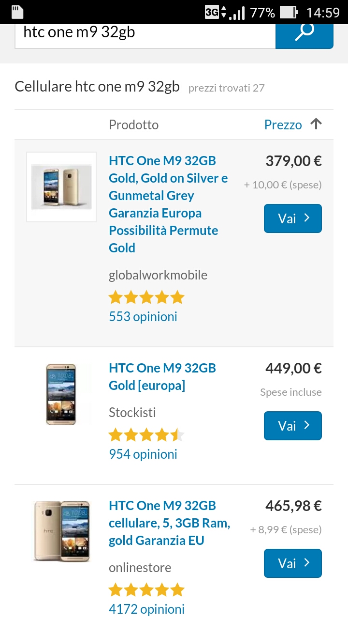Click the magnifier search button
Screen dimensions: 348x620
click(304, 33)
